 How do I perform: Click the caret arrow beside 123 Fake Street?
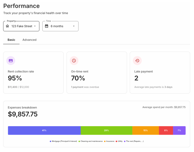click(x=35, y=26)
